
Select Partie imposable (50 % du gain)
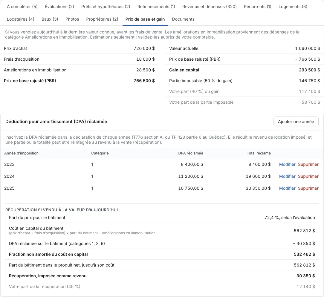pos(201,81)
